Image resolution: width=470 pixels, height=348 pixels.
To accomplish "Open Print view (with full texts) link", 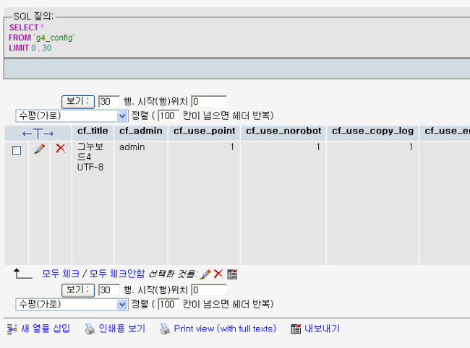I will click(x=225, y=329).
